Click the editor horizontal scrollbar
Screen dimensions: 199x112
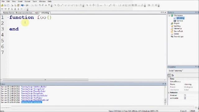[45, 80]
